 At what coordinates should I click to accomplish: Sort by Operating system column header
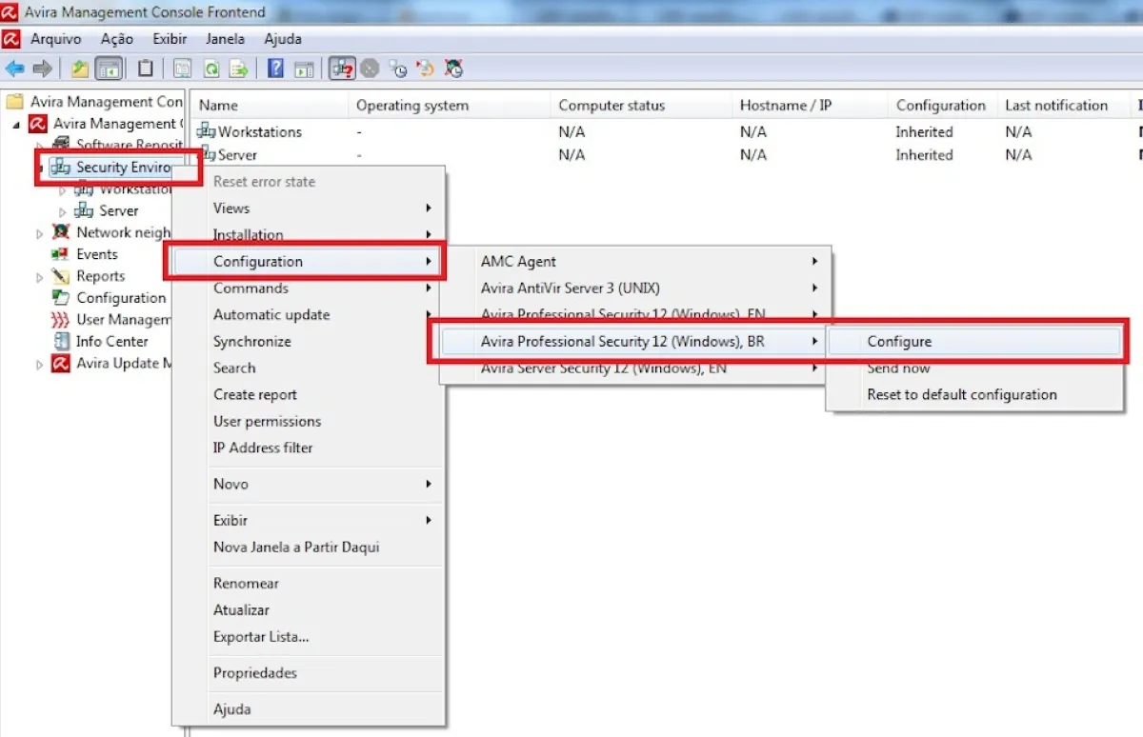tap(449, 105)
